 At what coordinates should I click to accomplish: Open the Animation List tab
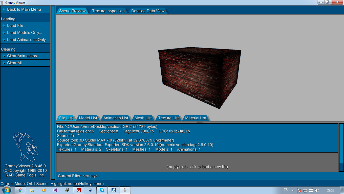(x=116, y=118)
